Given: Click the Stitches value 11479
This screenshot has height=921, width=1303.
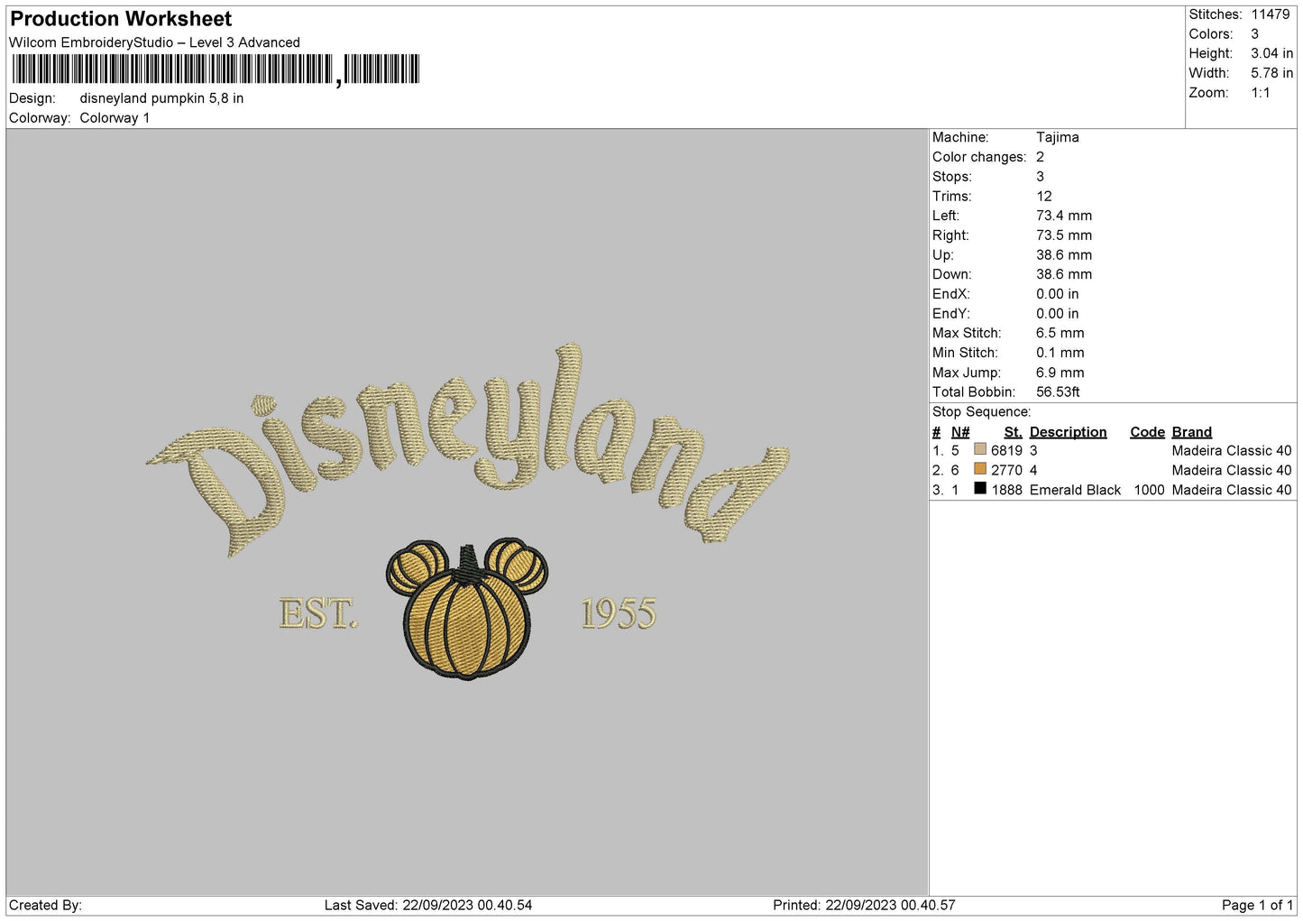Looking at the screenshot, I should [1270, 14].
